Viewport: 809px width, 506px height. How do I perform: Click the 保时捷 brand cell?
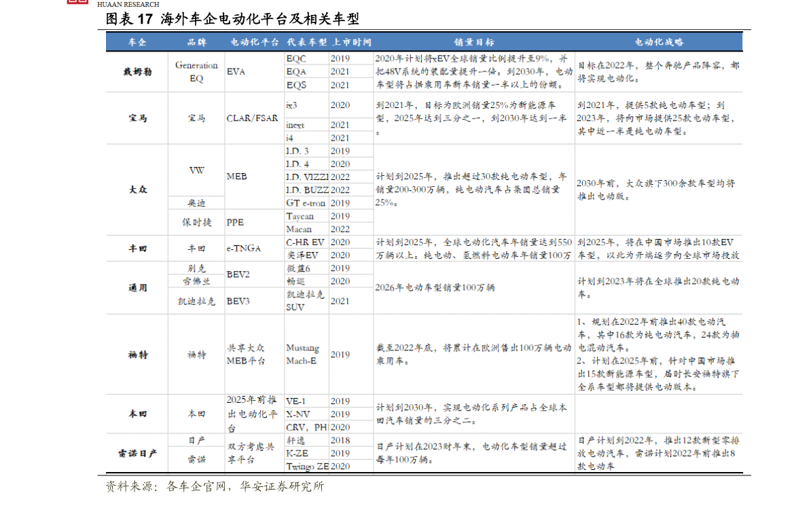[196, 222]
